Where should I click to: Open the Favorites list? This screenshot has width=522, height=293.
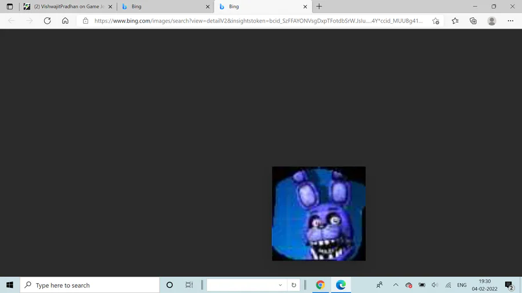pos(455,21)
